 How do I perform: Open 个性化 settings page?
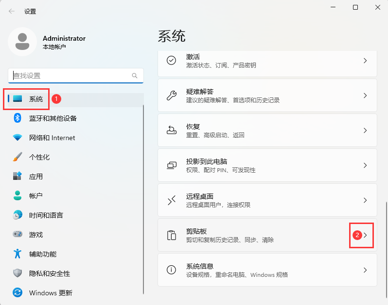(75, 157)
